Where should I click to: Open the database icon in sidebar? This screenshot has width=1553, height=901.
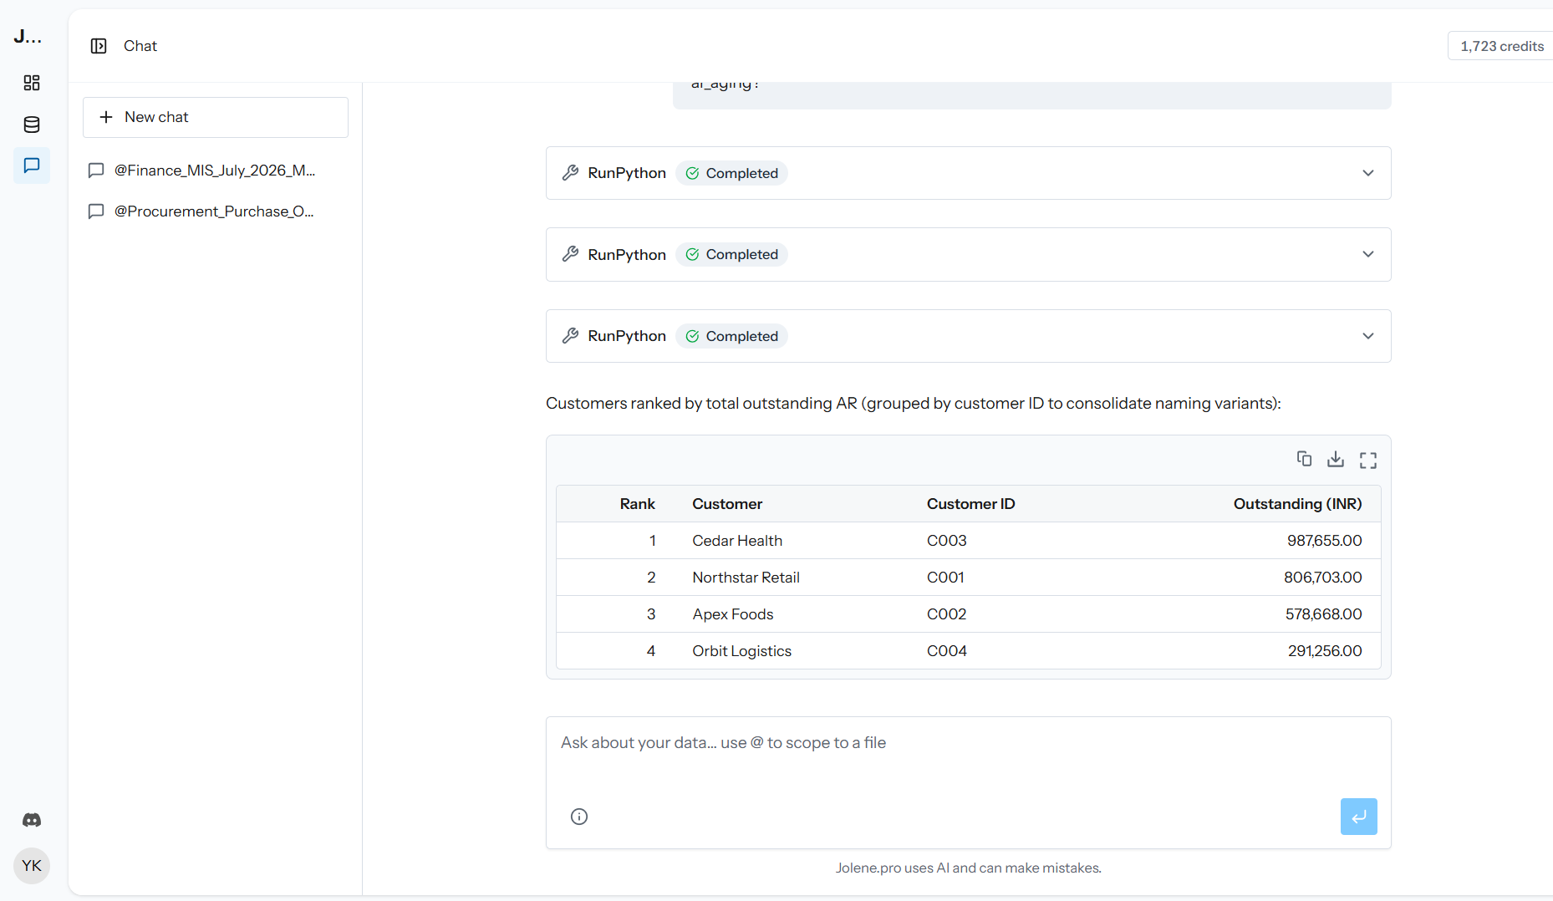tap(32, 125)
